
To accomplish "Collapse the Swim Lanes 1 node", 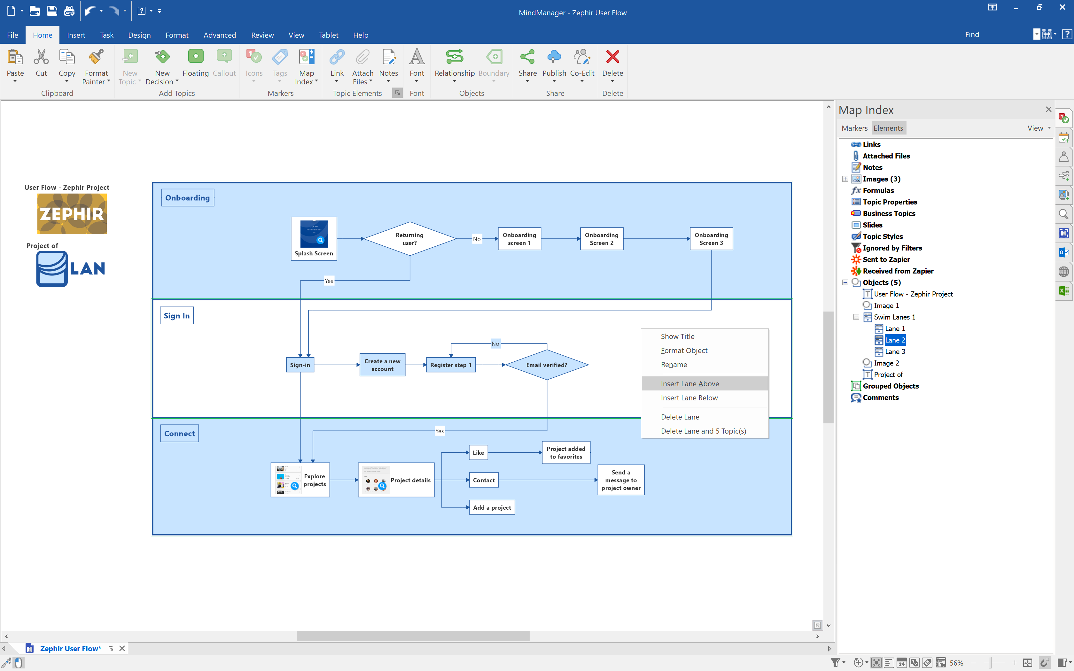I will click(x=856, y=317).
